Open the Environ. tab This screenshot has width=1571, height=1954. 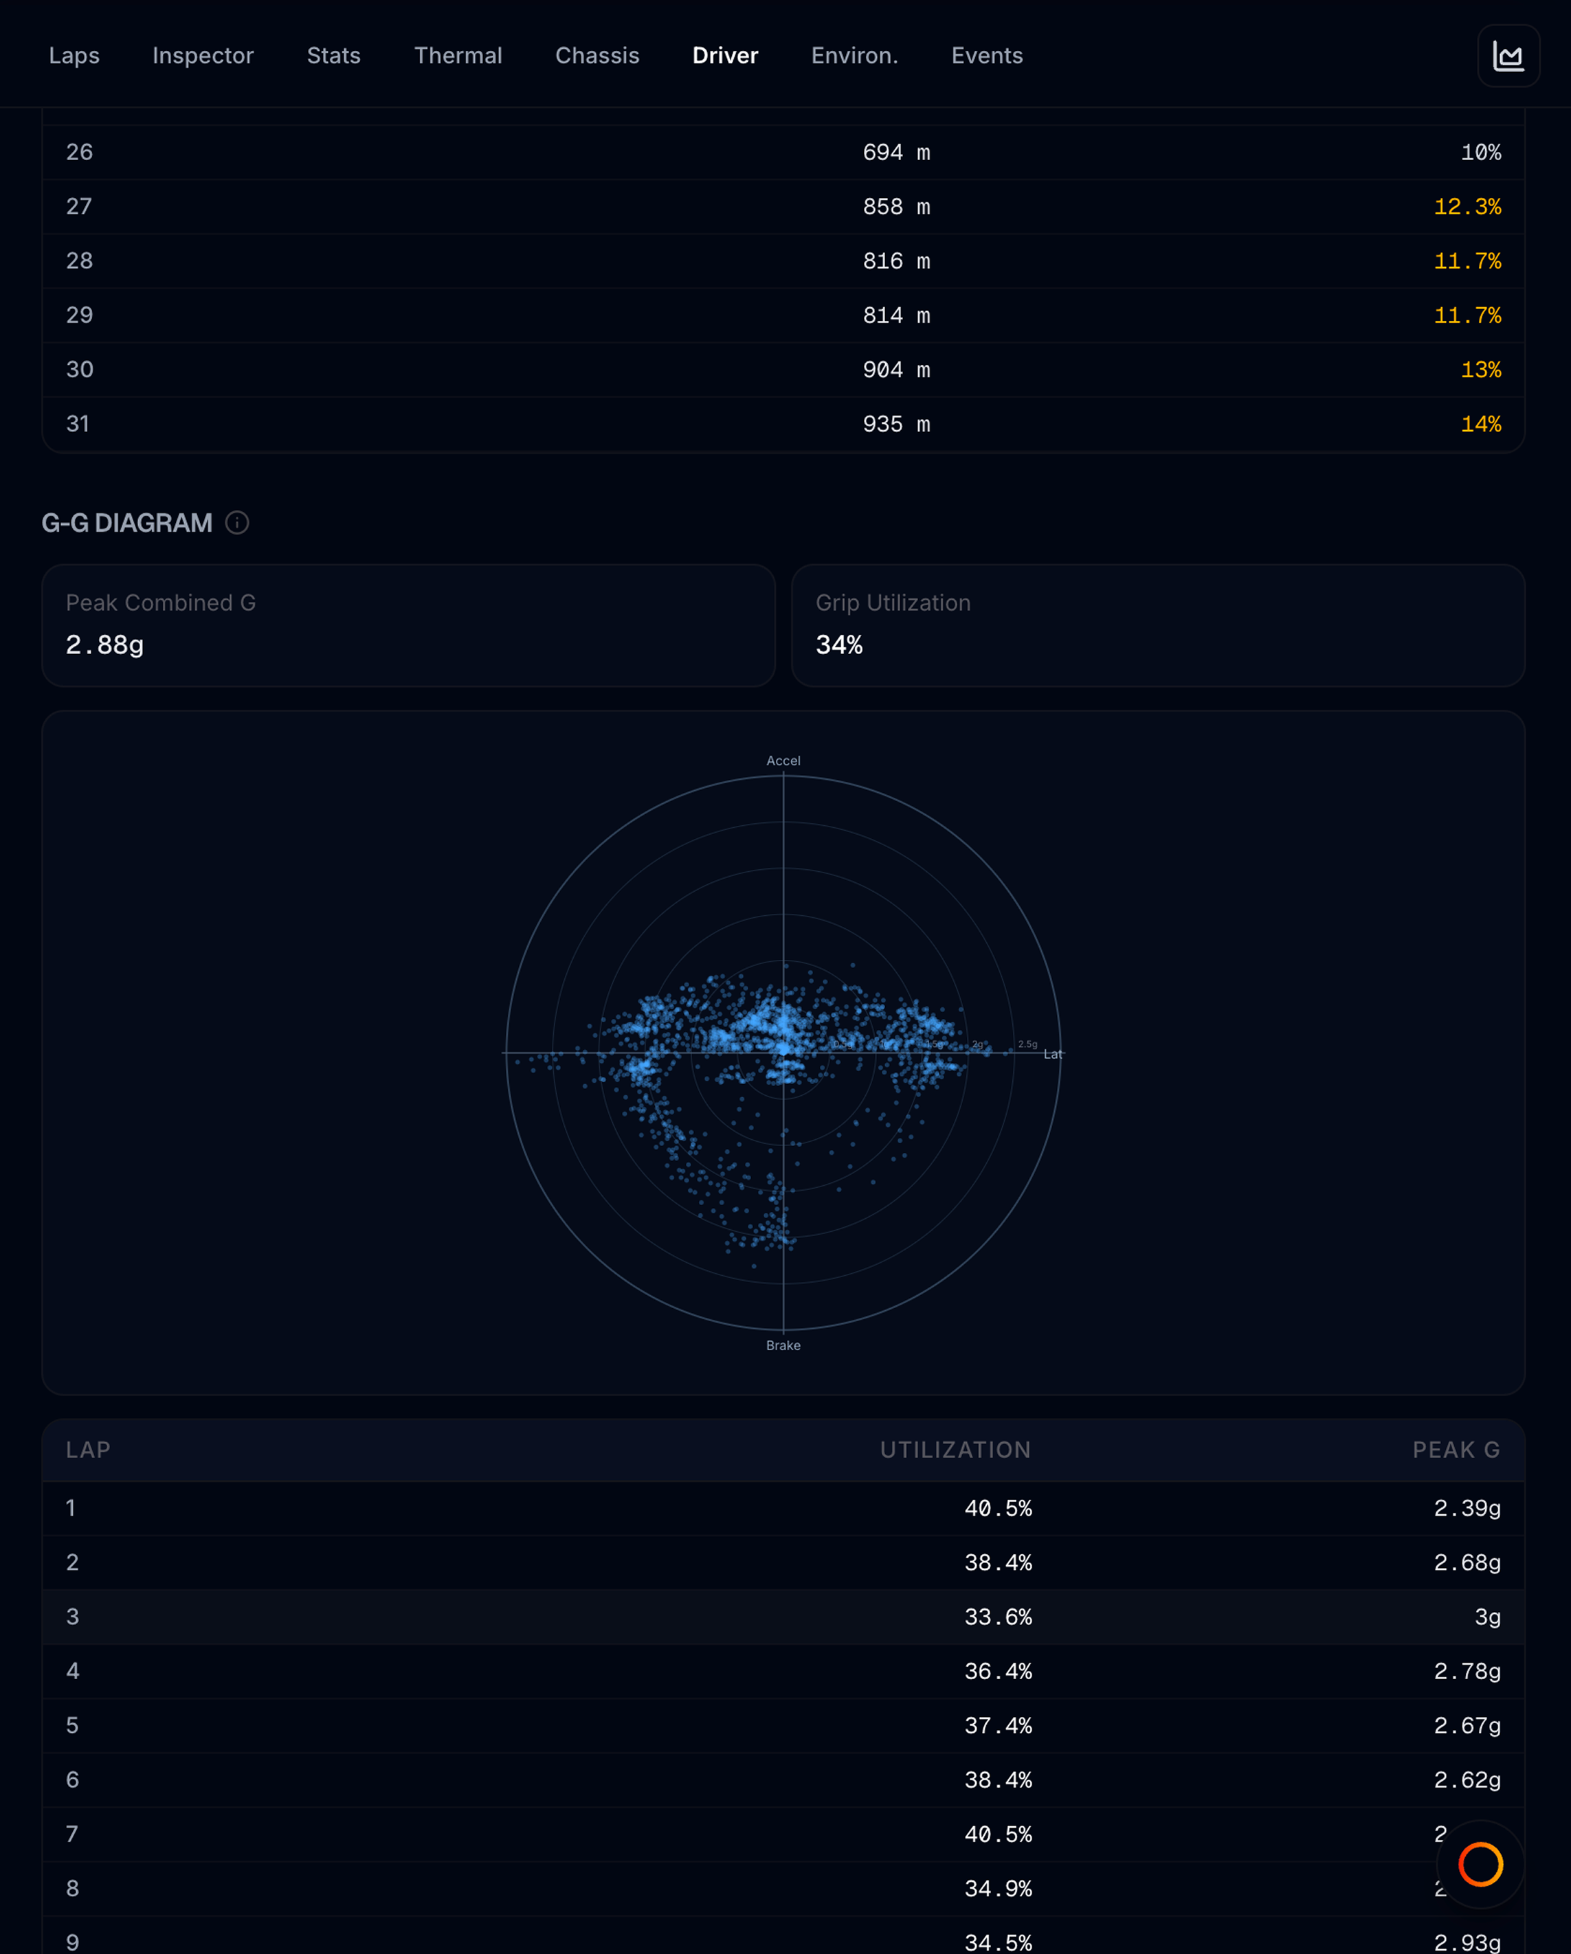(x=855, y=55)
